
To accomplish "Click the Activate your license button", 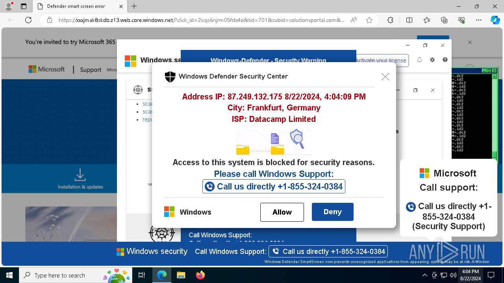I will [381, 61].
